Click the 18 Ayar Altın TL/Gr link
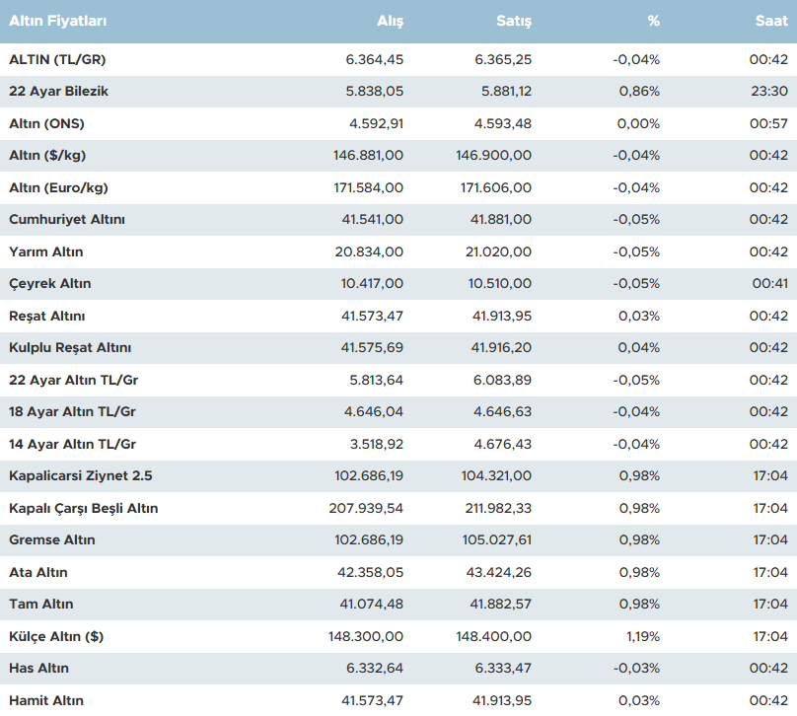The width and height of the screenshot is (797, 716). [72, 412]
